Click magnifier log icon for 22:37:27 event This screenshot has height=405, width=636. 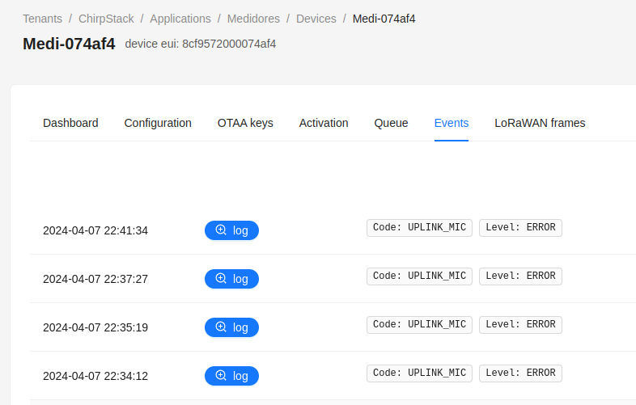coord(221,279)
